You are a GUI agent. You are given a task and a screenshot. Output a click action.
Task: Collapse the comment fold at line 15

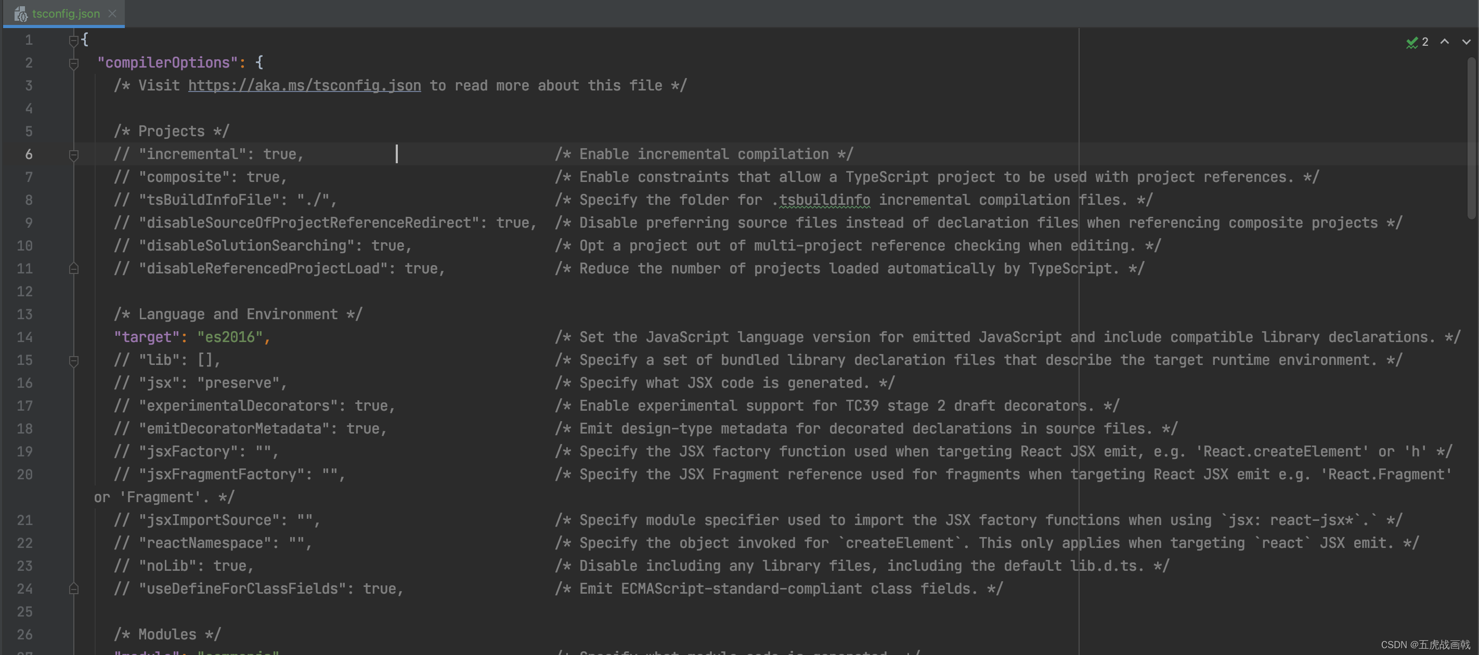[73, 361]
